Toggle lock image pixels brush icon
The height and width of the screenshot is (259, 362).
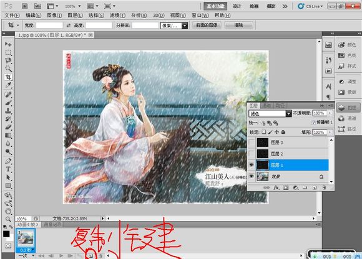click(x=270, y=132)
